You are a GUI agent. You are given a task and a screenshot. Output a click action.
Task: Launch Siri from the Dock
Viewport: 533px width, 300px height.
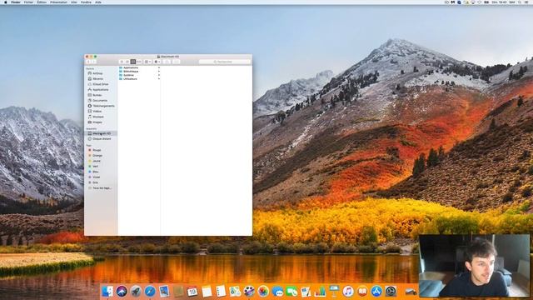122,291
